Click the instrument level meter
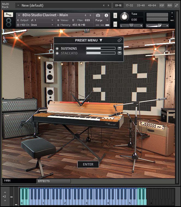 157,17
